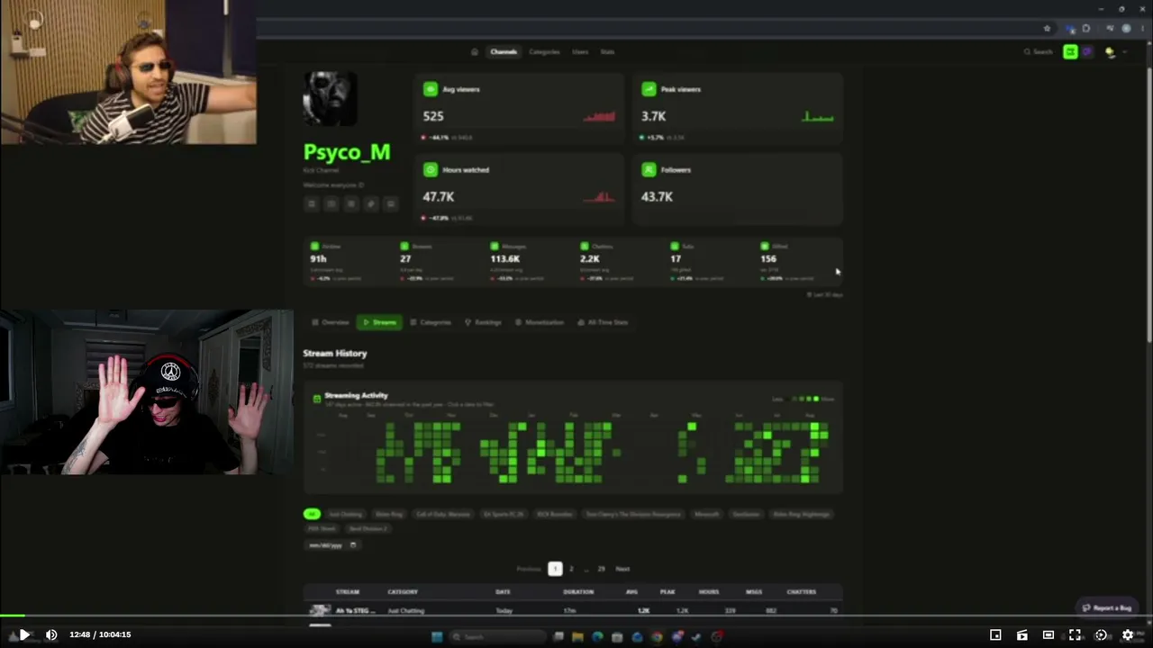Open the Search field in the site header
This screenshot has width=1153, height=648.
point(1038,52)
